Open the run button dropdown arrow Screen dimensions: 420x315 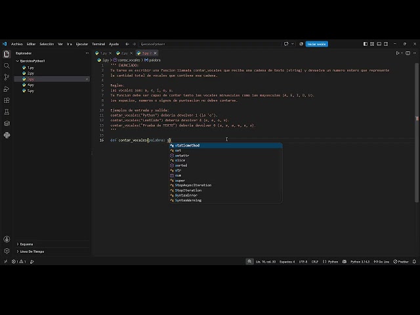point(402,53)
